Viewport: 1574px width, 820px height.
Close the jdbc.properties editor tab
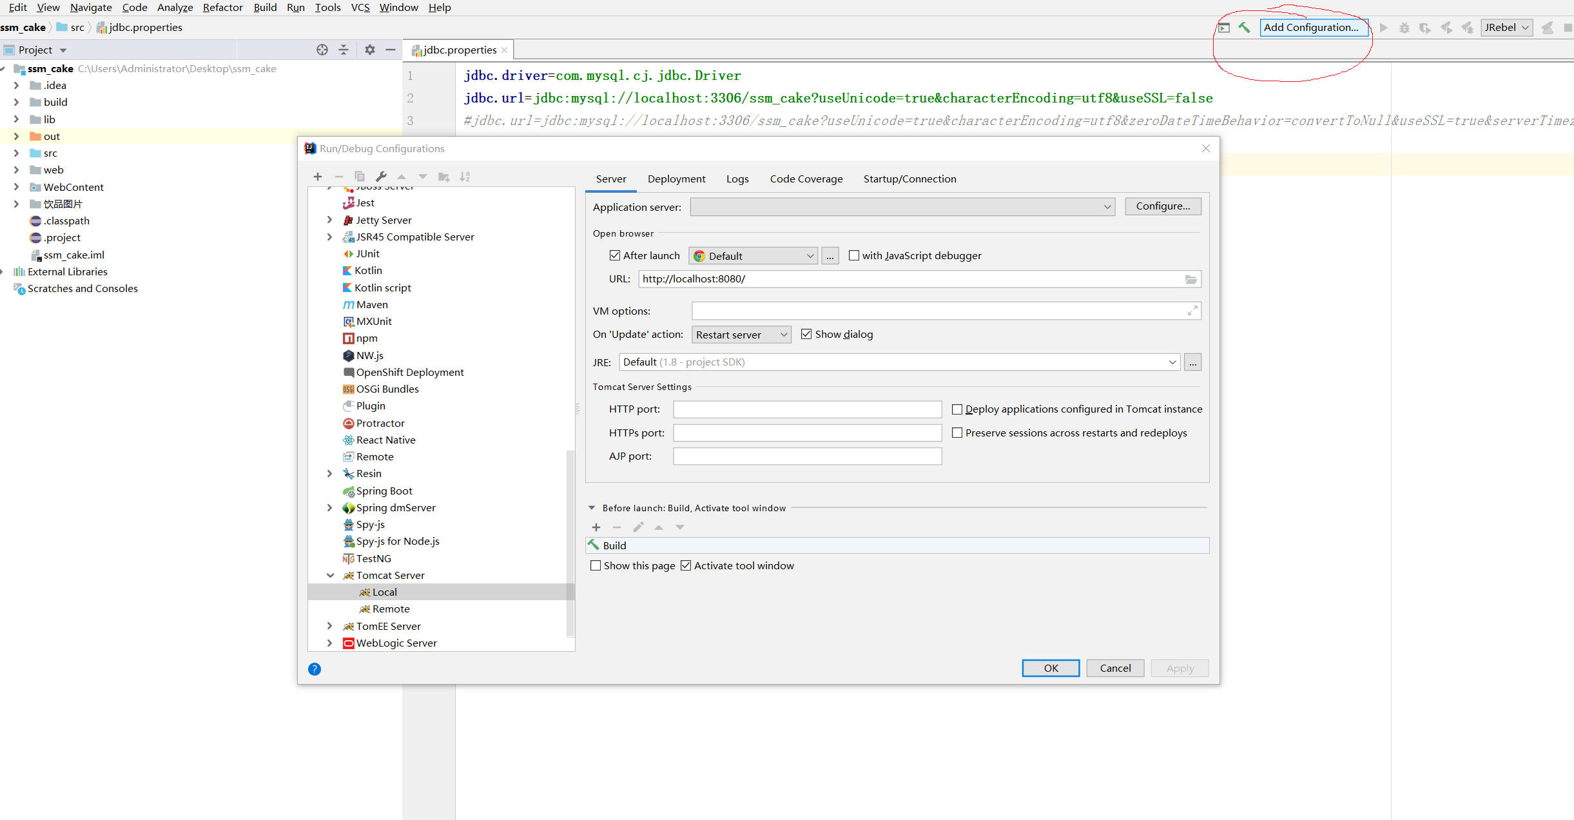click(x=505, y=50)
